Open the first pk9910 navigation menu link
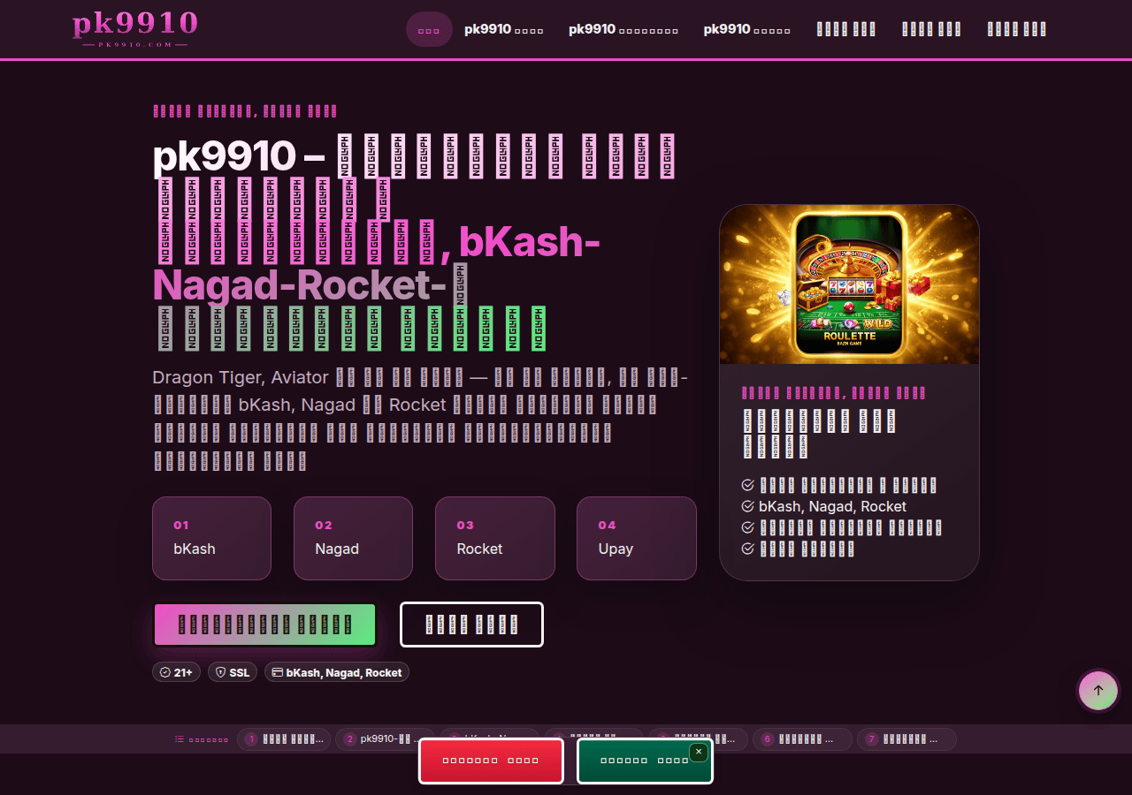This screenshot has width=1132, height=795. click(x=504, y=29)
